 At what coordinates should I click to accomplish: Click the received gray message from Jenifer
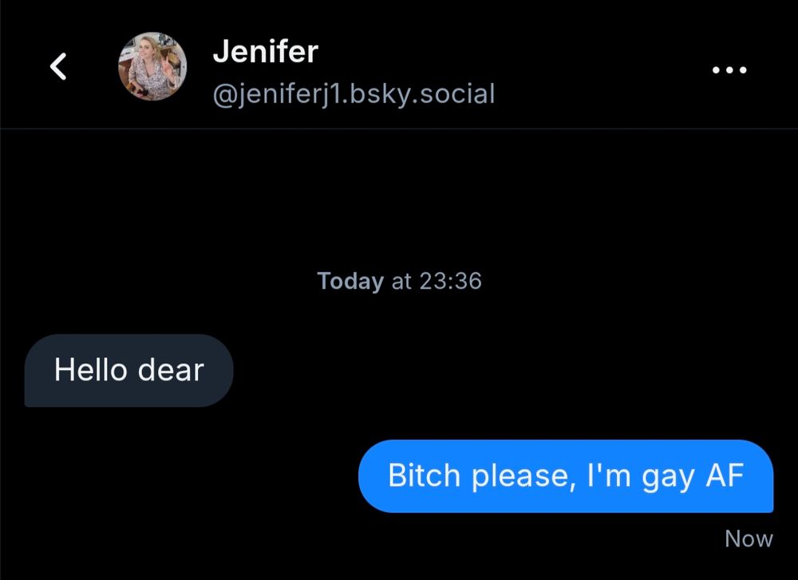[128, 370]
